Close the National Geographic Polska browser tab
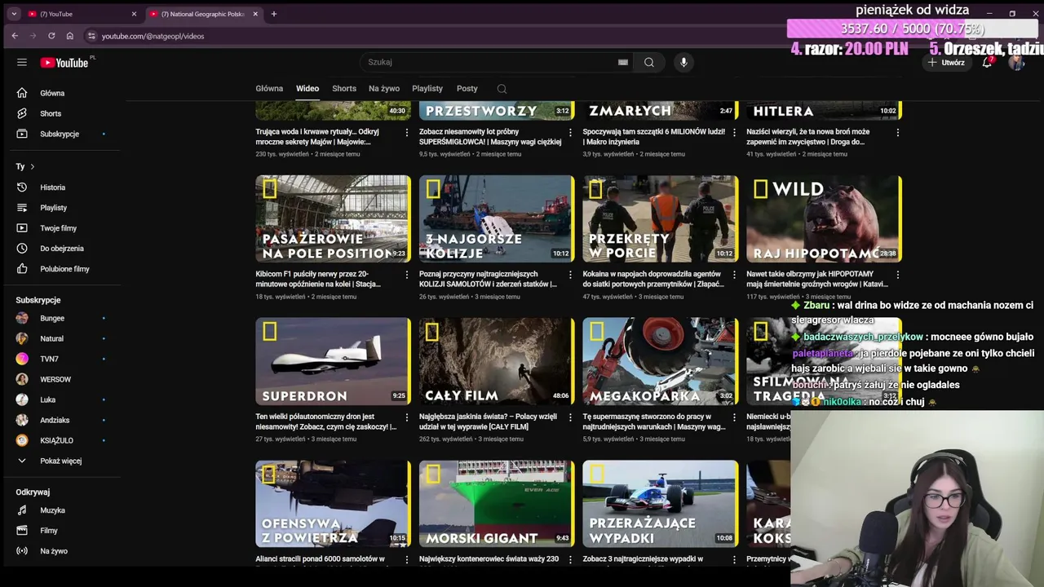 pos(255,14)
